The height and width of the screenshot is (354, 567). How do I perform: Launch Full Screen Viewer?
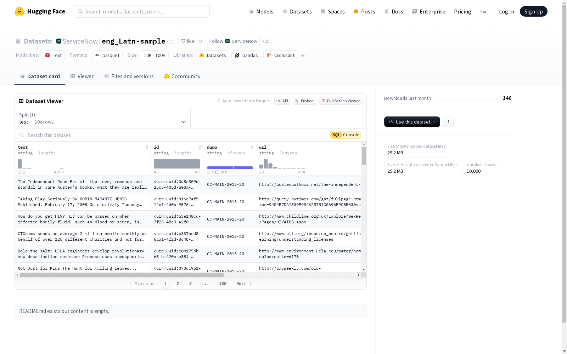tap(341, 101)
